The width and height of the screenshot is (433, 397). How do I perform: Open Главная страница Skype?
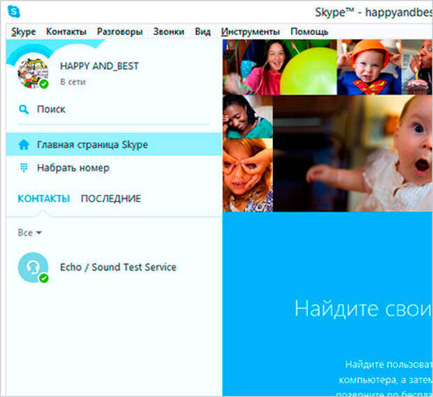(x=114, y=144)
